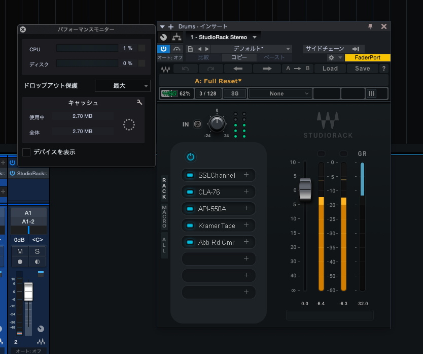Open the preset file list icon
Image resolution: width=423 pixels, height=354 pixels.
(190, 49)
